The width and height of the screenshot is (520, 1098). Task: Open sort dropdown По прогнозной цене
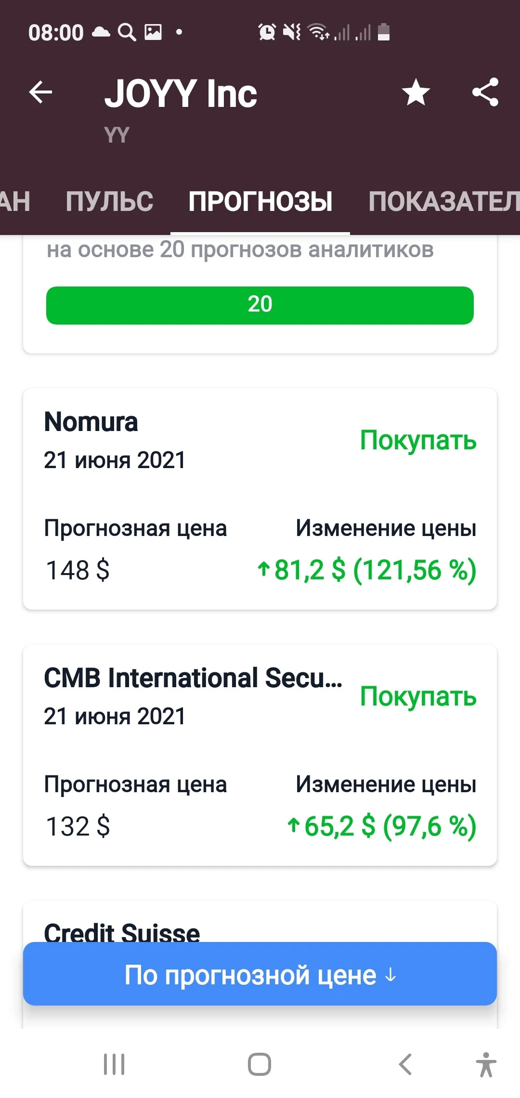(260, 975)
